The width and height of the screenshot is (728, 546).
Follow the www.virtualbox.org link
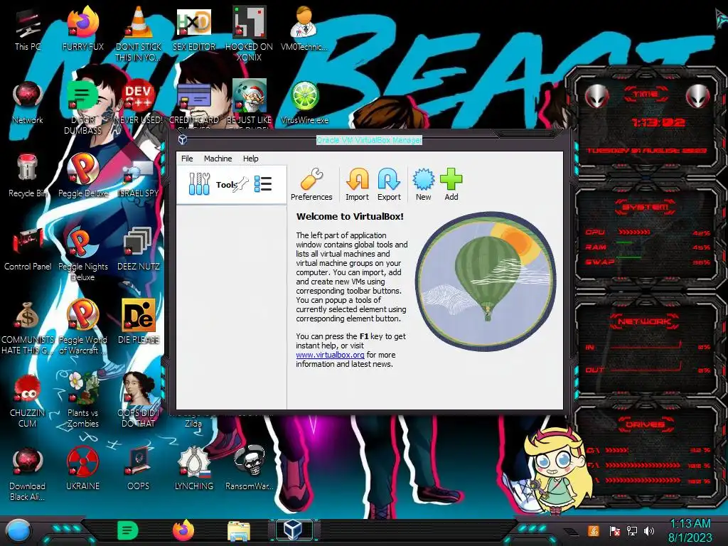click(330, 355)
